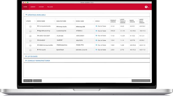This screenshot has width=173, height=96.
Task: Sort by the Dante Version column arrows
Action: (137, 21)
